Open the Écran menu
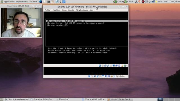Screen dimensions: 180x101 pyautogui.click(x=64, y=10)
